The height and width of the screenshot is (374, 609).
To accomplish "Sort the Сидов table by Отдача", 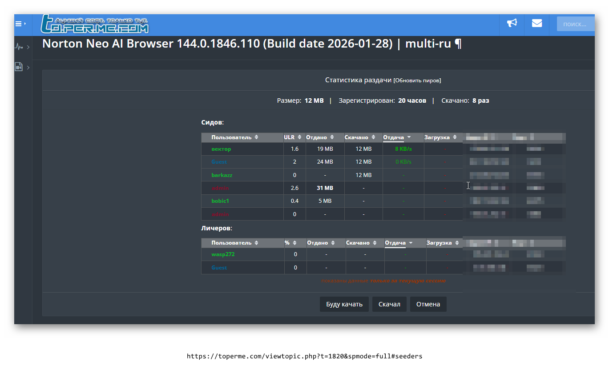I will point(397,137).
